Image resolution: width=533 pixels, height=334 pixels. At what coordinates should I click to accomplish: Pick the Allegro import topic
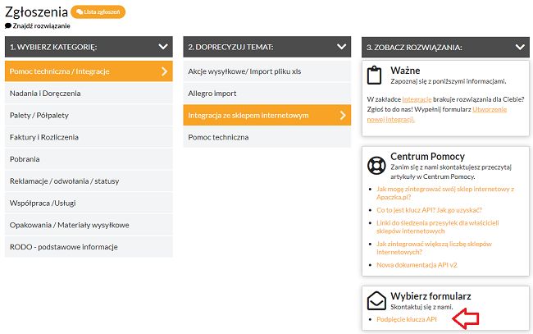(212, 94)
